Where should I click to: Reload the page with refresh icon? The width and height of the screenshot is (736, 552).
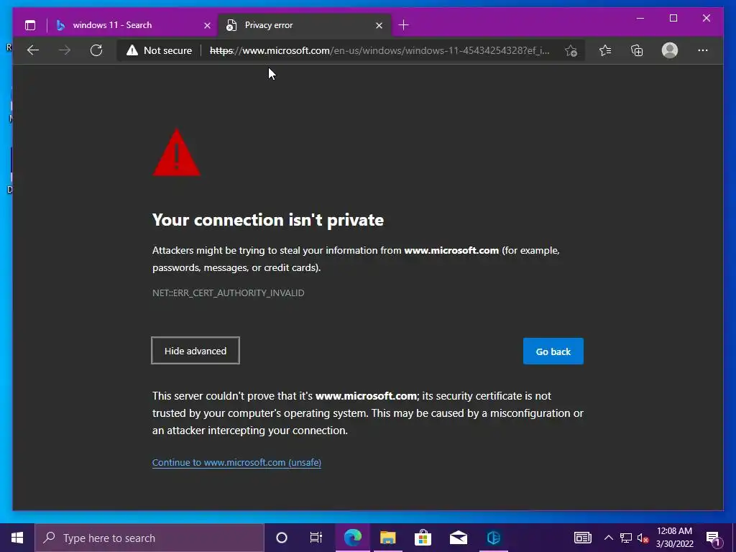click(x=96, y=50)
